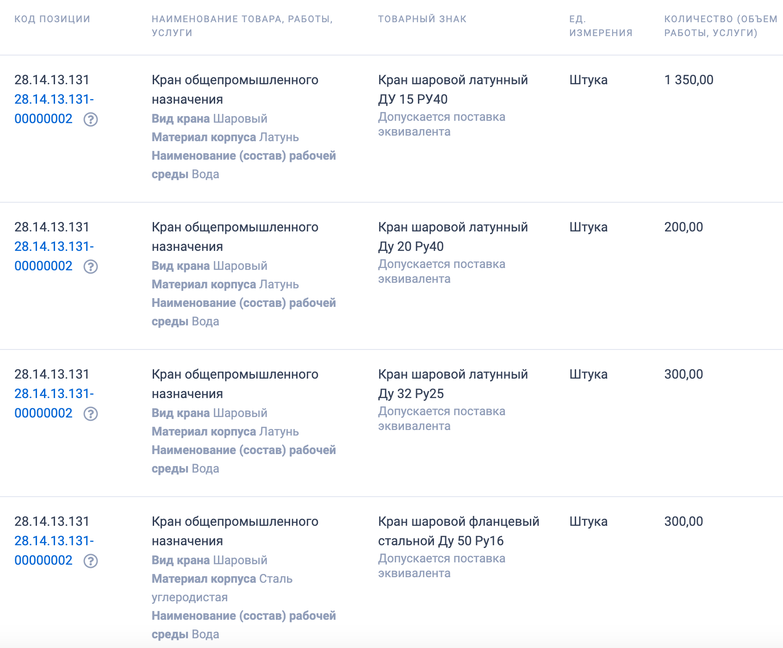
Task: Click help icon in ДУ 15 РУ40 row
Action: [x=91, y=119]
